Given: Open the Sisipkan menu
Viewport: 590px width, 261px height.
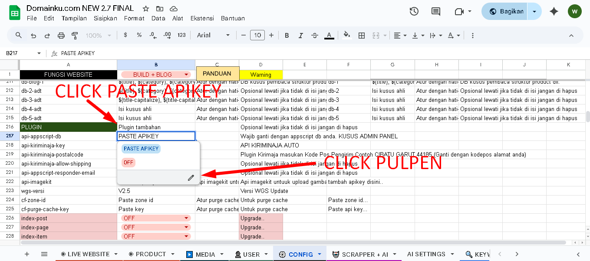Looking at the screenshot, I should point(105,18).
